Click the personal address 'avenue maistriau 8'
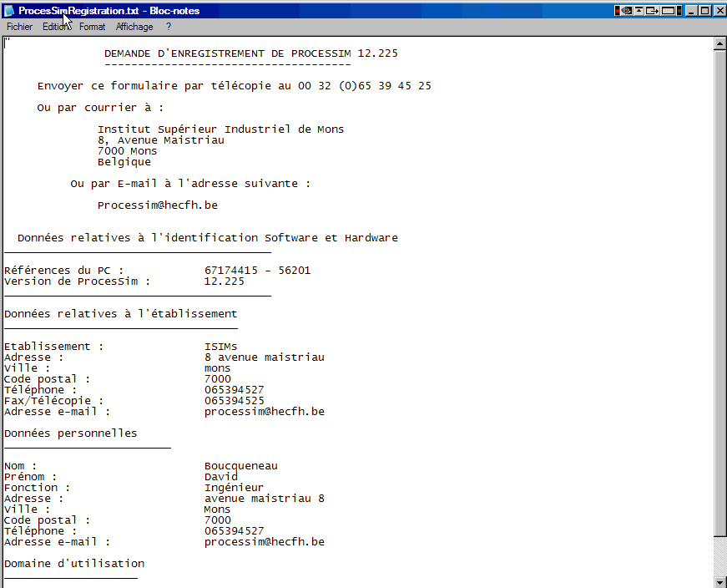This screenshot has width=727, height=588. coord(265,499)
